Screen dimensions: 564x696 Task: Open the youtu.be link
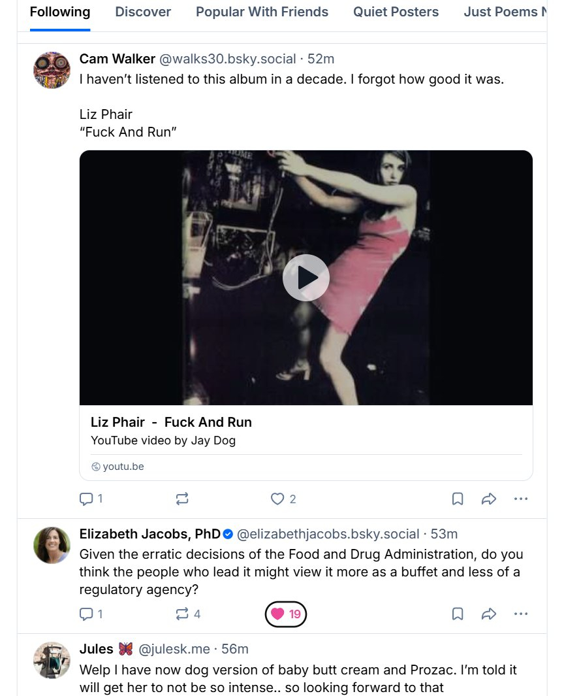click(x=123, y=467)
